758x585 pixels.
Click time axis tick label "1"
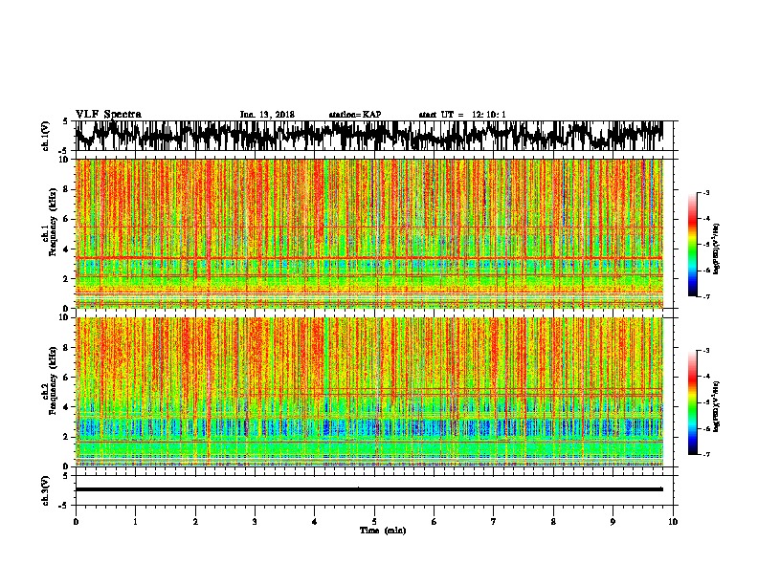pos(135,522)
